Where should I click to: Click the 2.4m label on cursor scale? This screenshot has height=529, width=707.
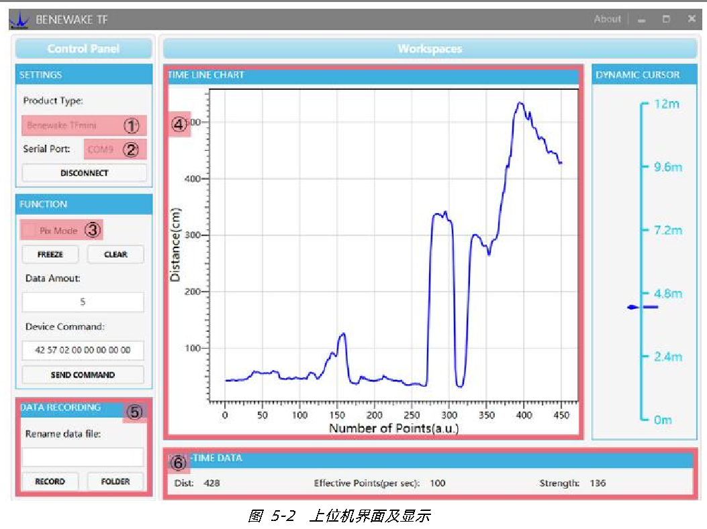tap(668, 357)
